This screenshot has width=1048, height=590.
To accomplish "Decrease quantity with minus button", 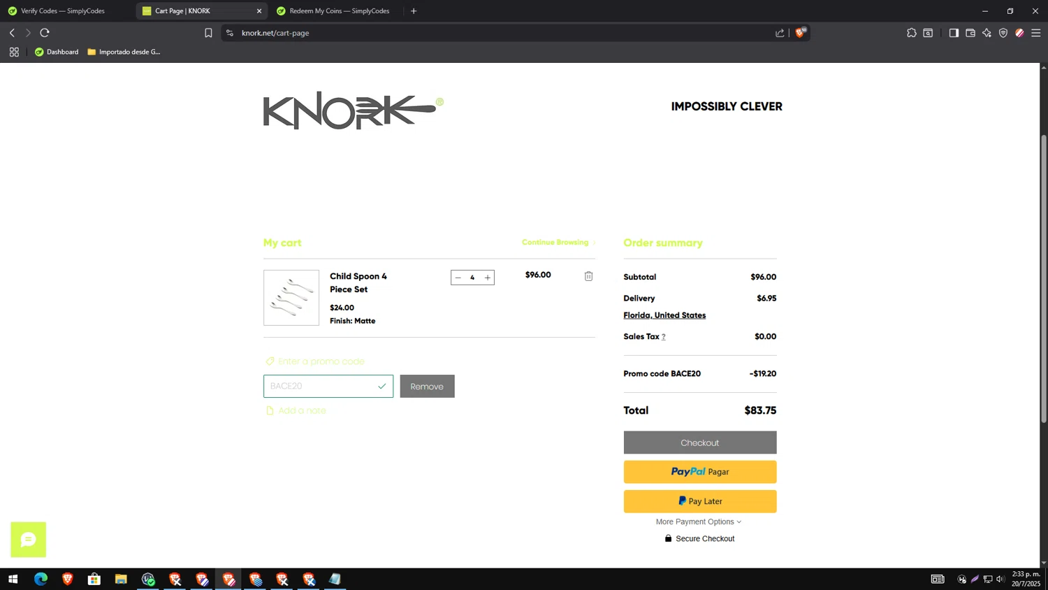I will 458,278.
